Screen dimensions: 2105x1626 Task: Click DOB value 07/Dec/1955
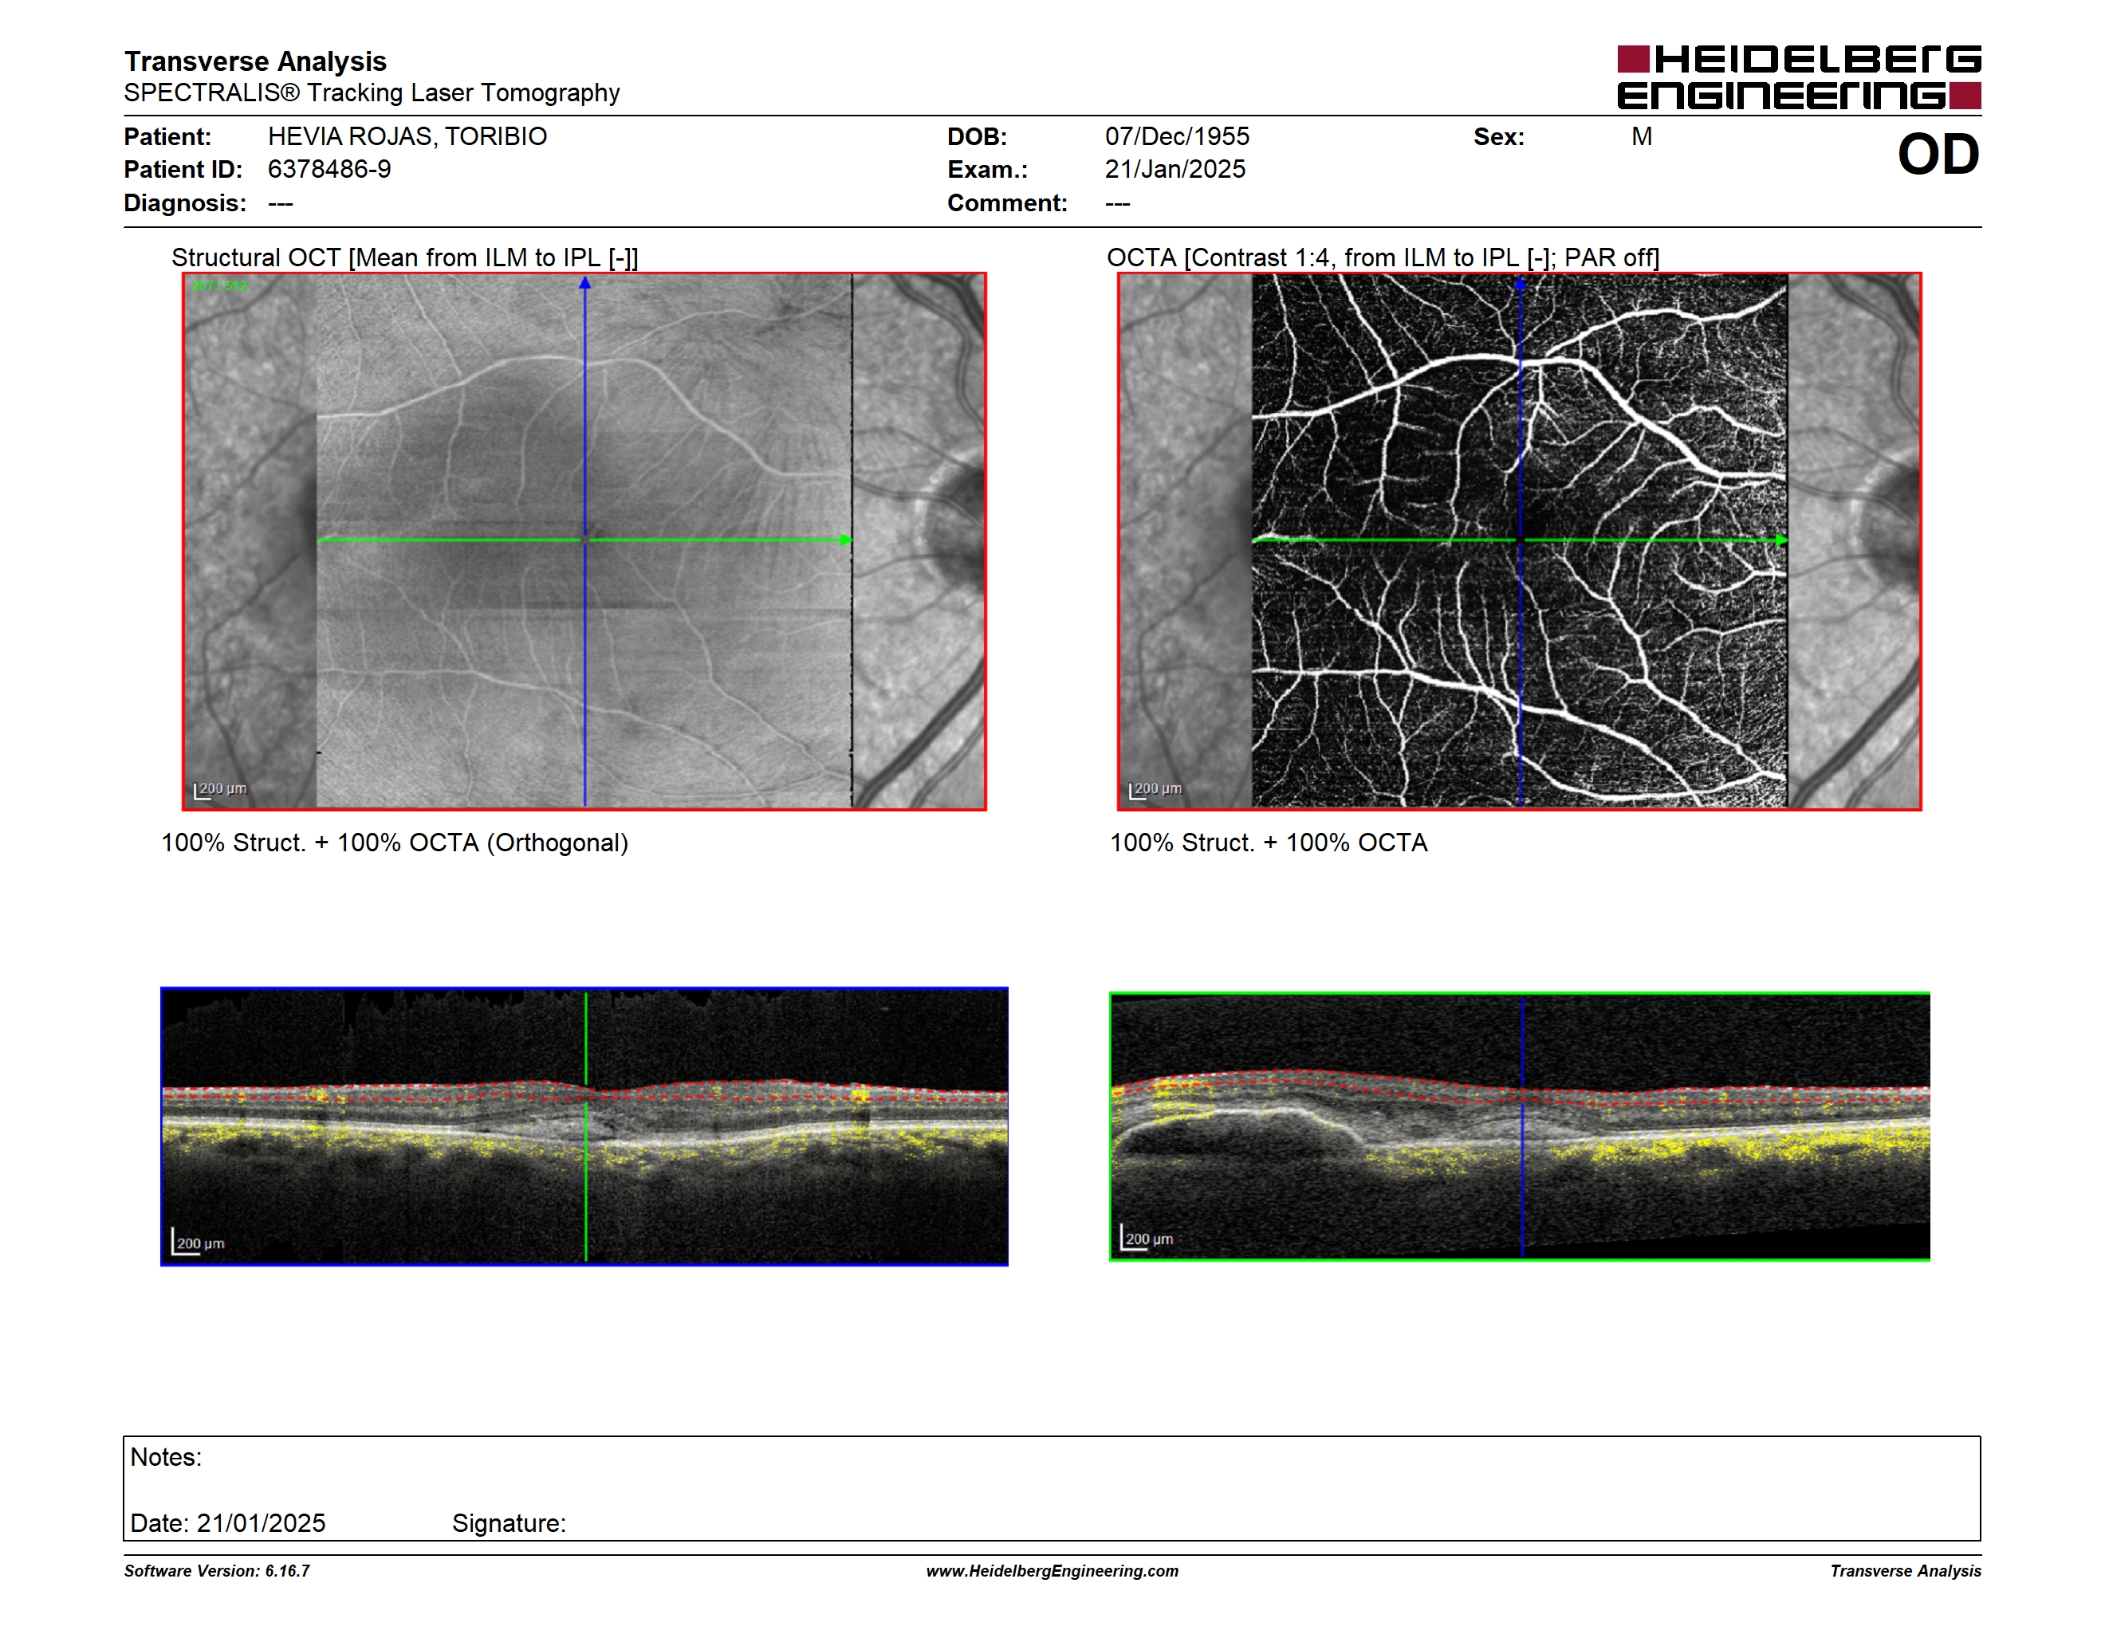(x=1177, y=137)
